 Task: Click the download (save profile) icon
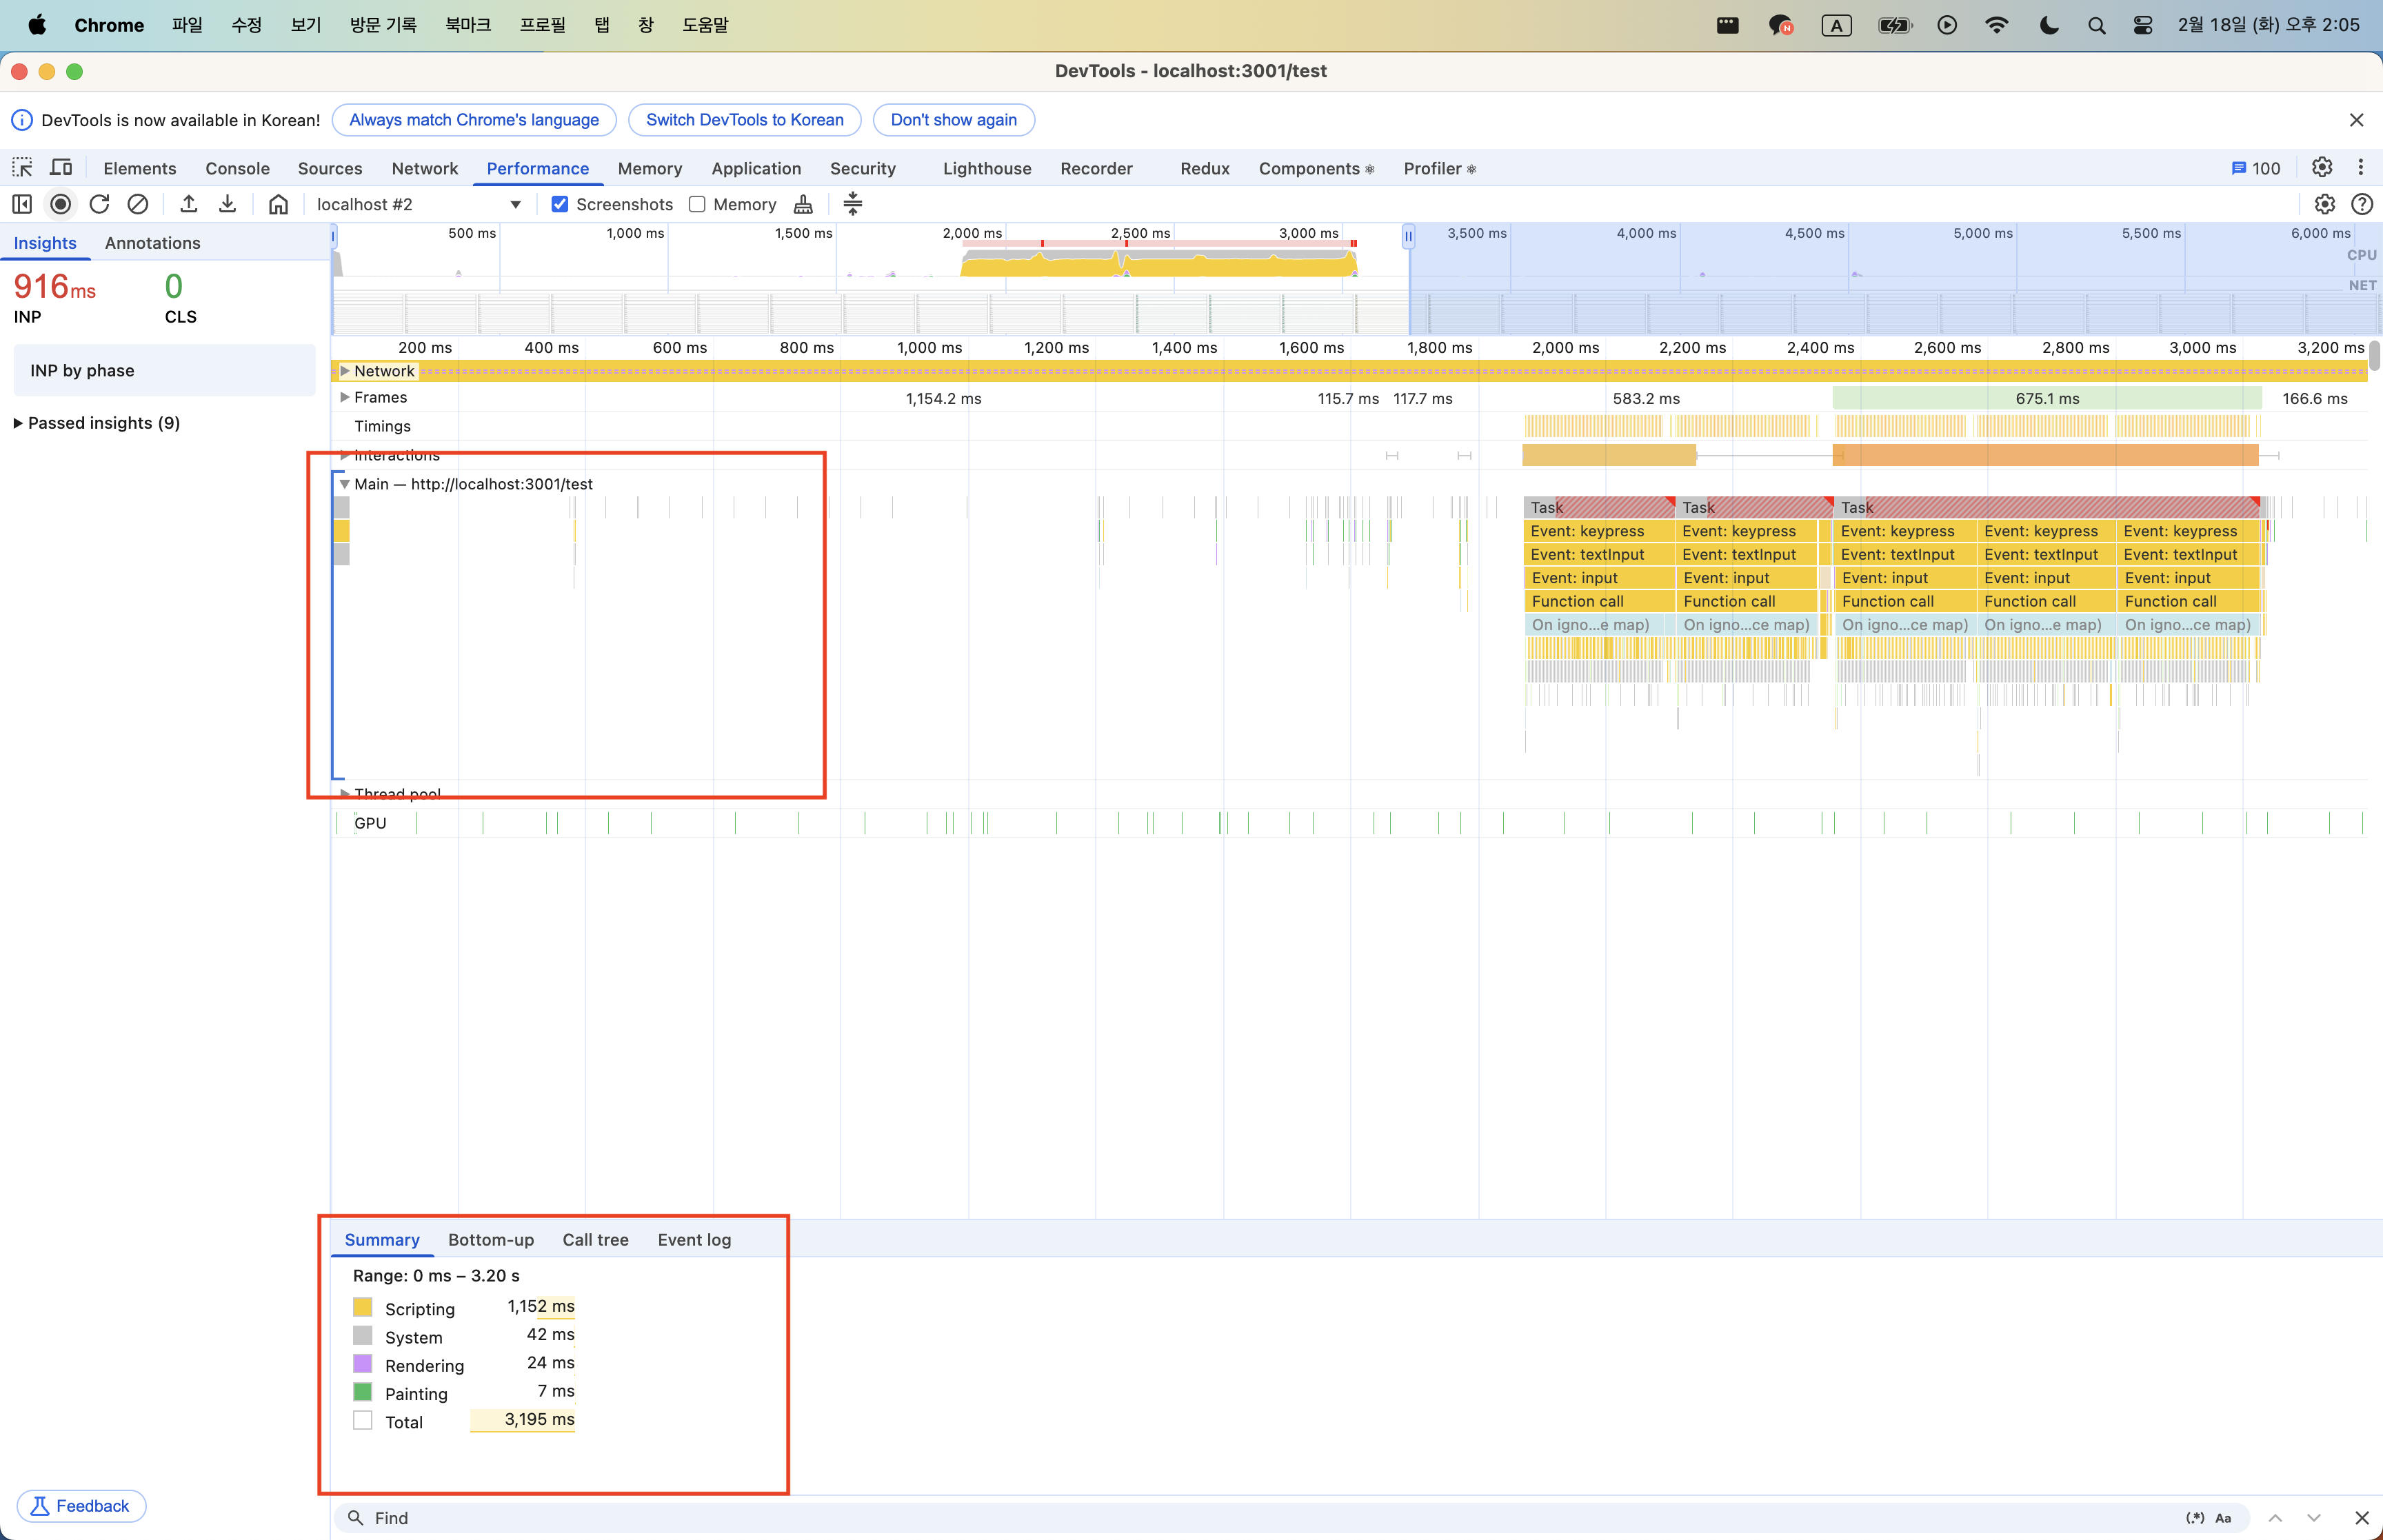pyautogui.click(x=227, y=204)
